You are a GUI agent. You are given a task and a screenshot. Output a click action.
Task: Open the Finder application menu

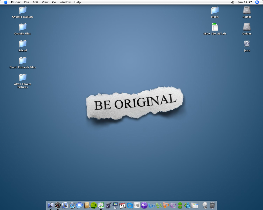tap(16, 2)
